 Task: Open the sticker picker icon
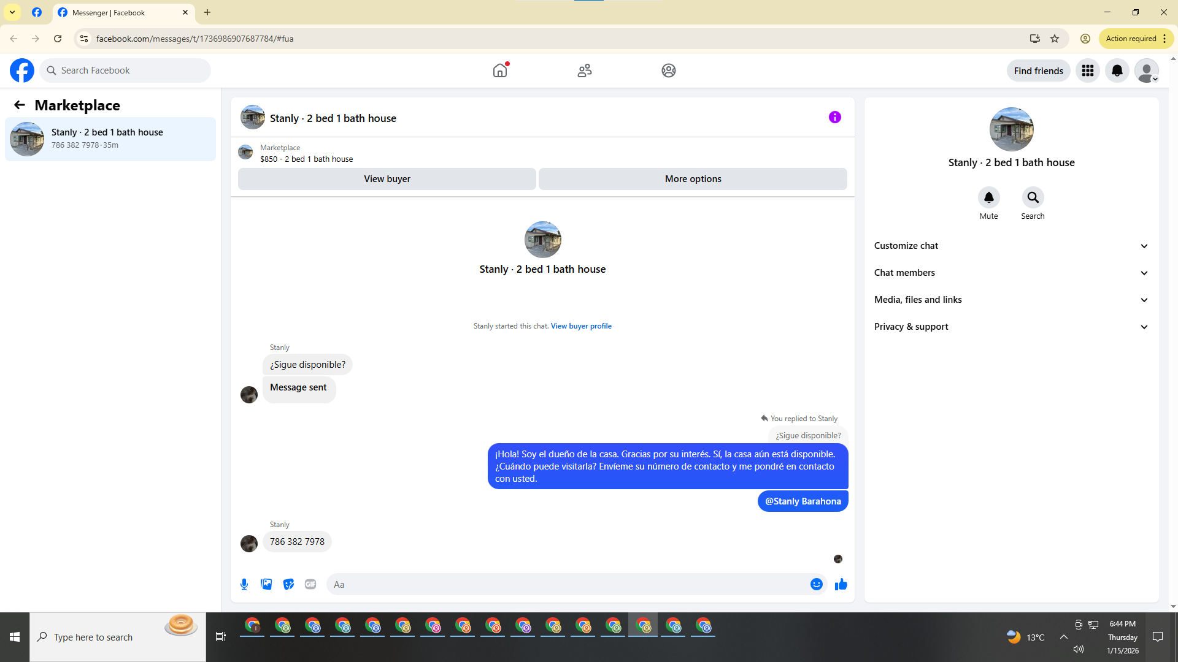tap(288, 584)
